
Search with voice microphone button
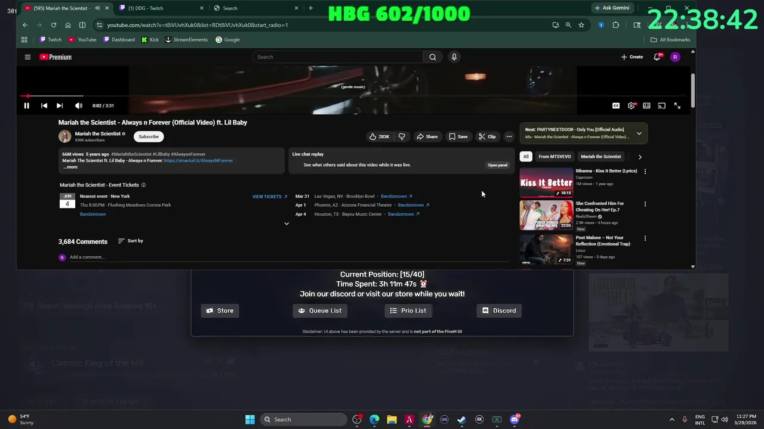[454, 57]
